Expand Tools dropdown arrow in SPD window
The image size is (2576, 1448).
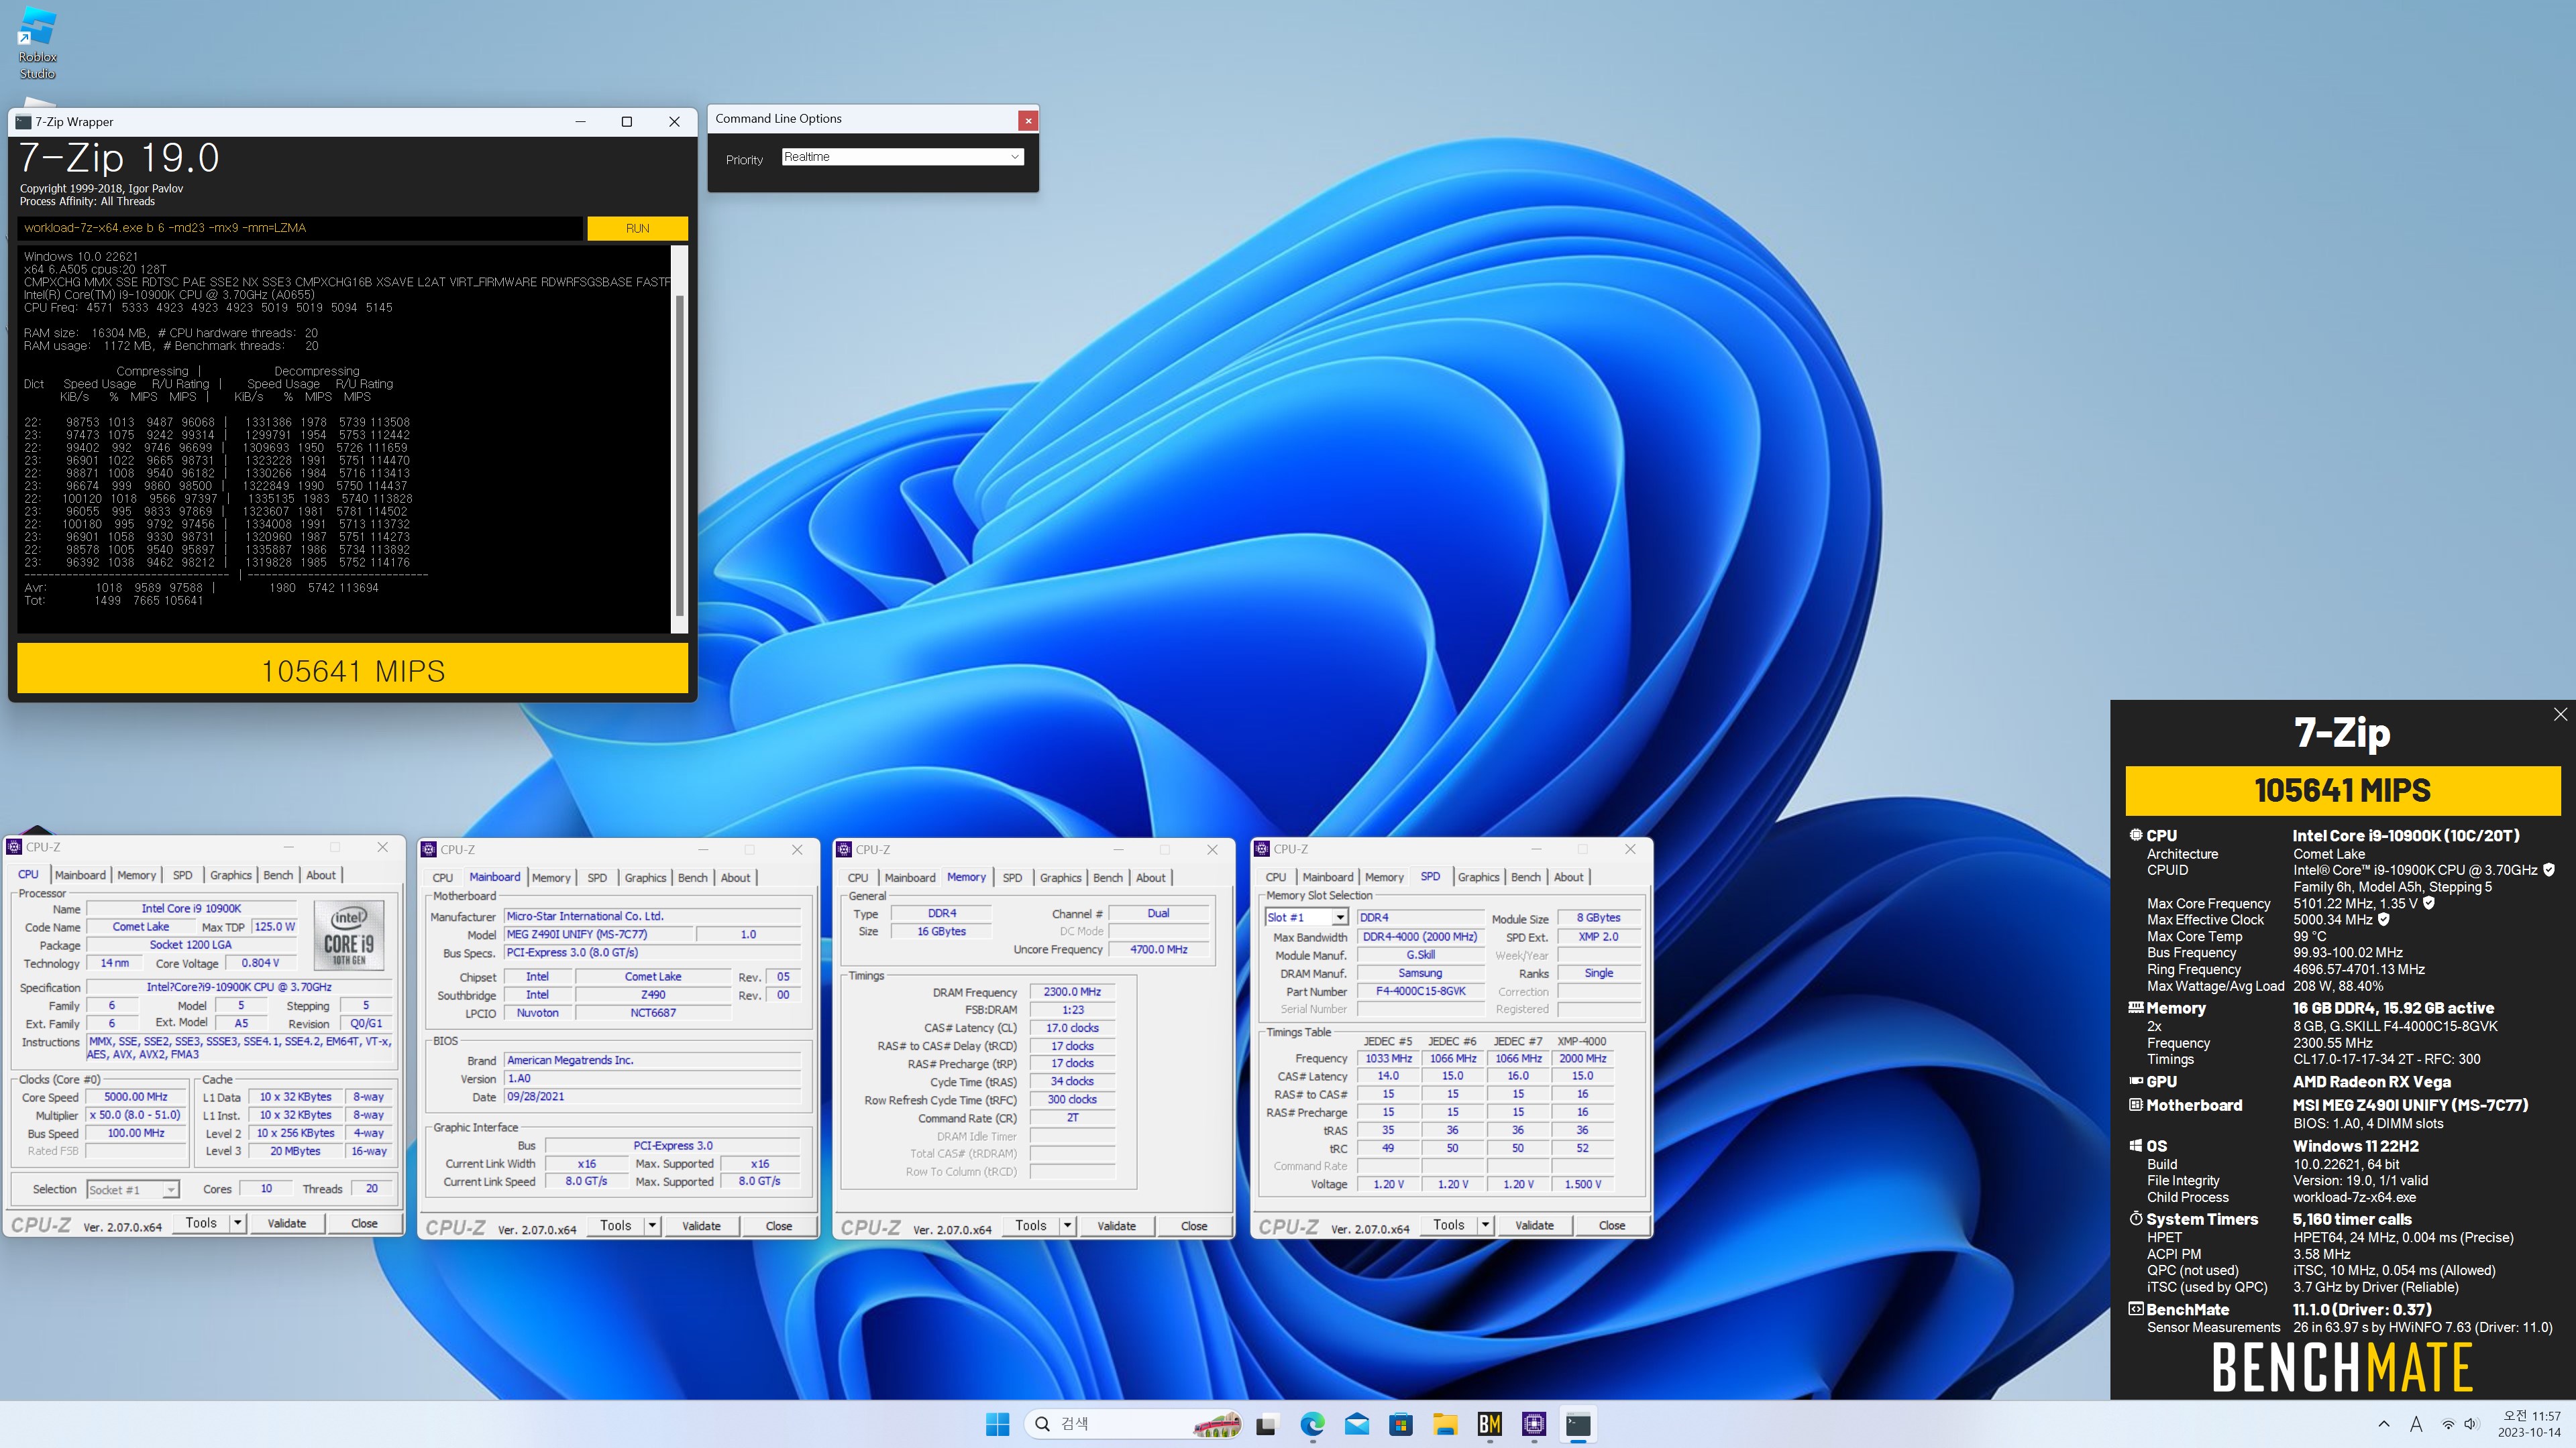coord(1485,1225)
